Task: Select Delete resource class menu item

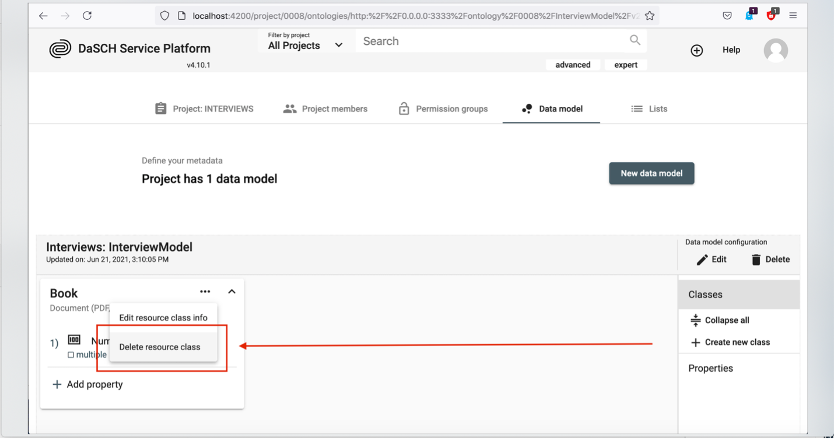Action: 160,347
